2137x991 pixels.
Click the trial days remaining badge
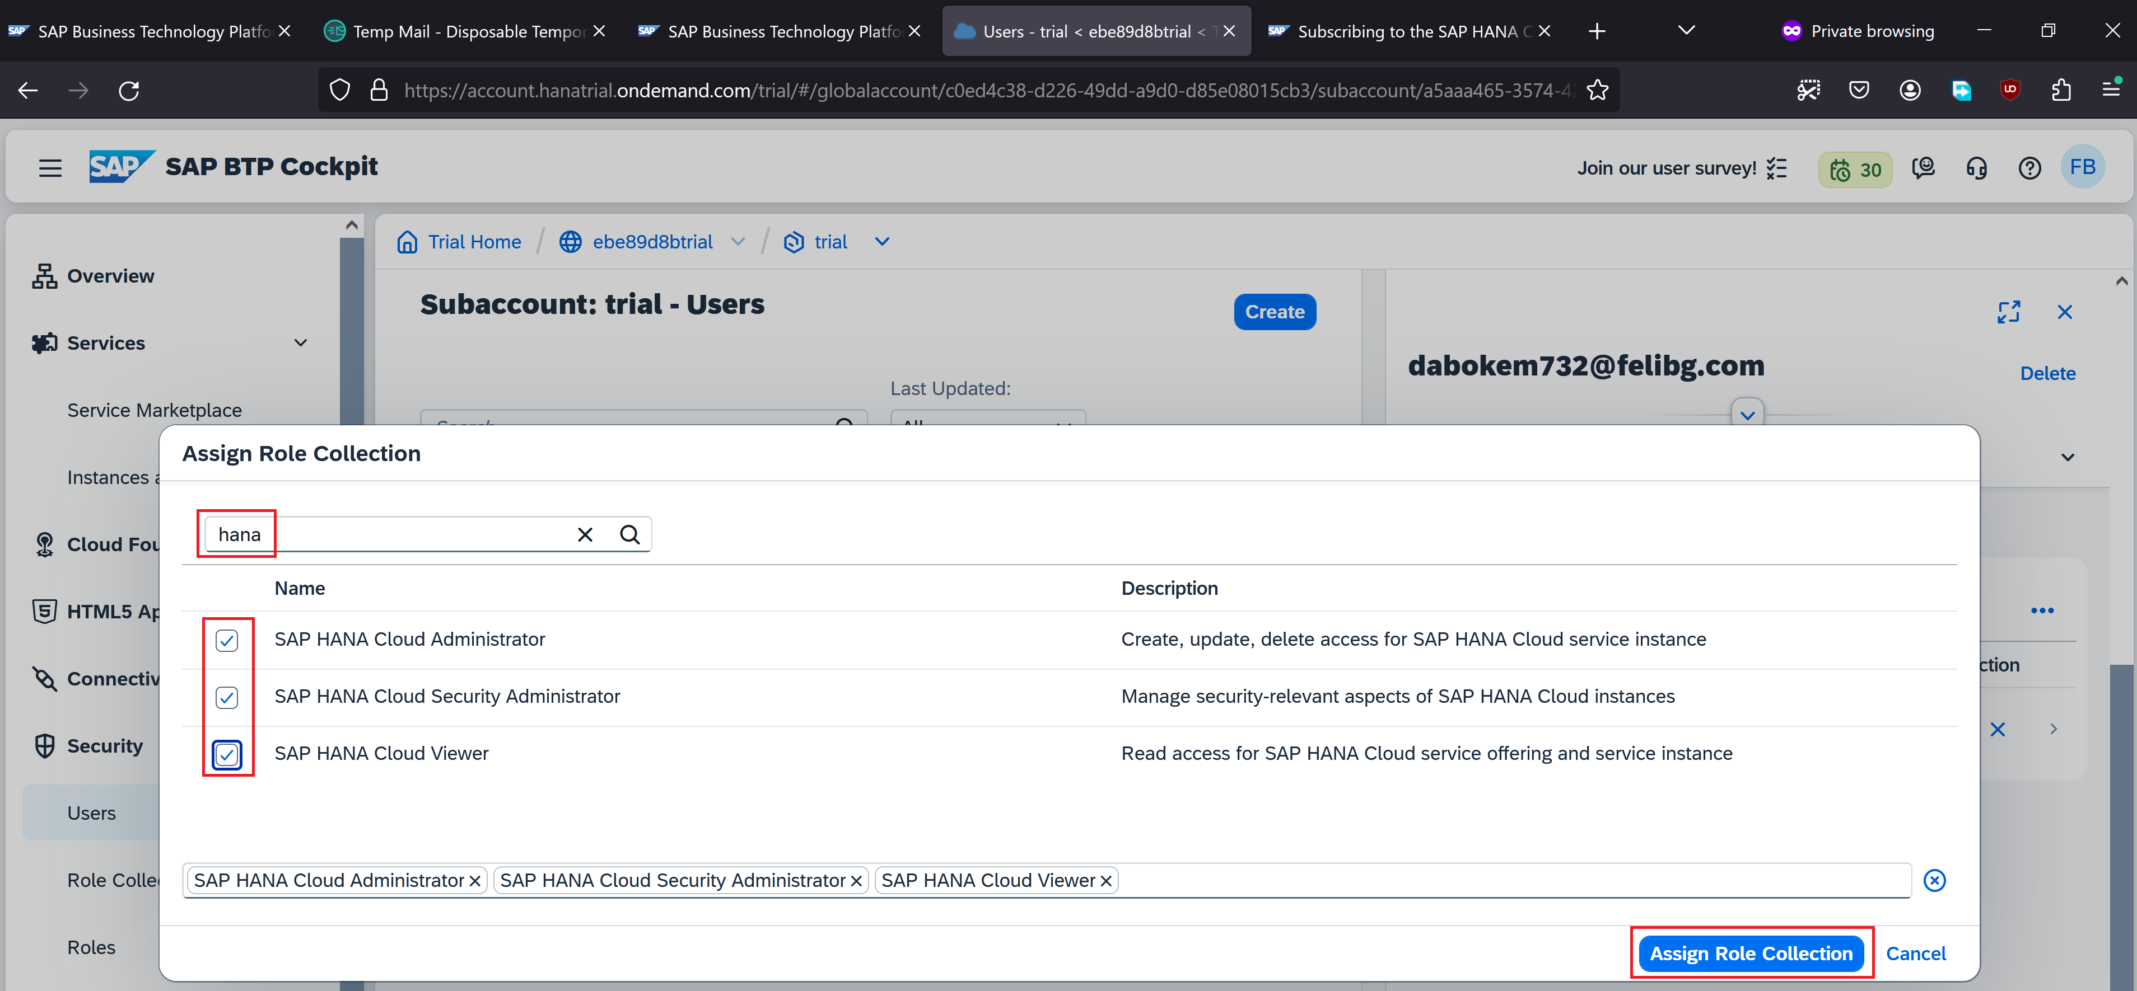point(1855,170)
